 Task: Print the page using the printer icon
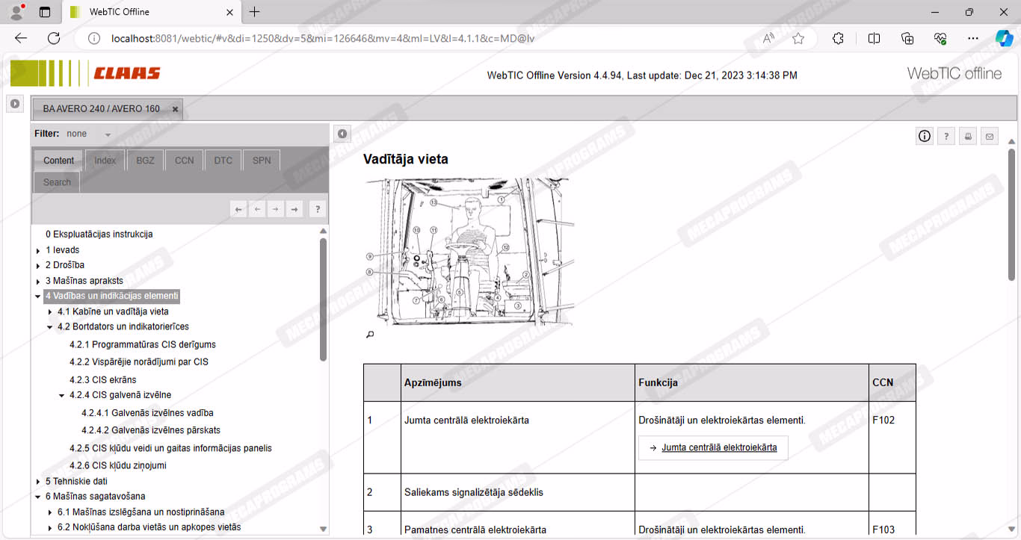point(968,136)
